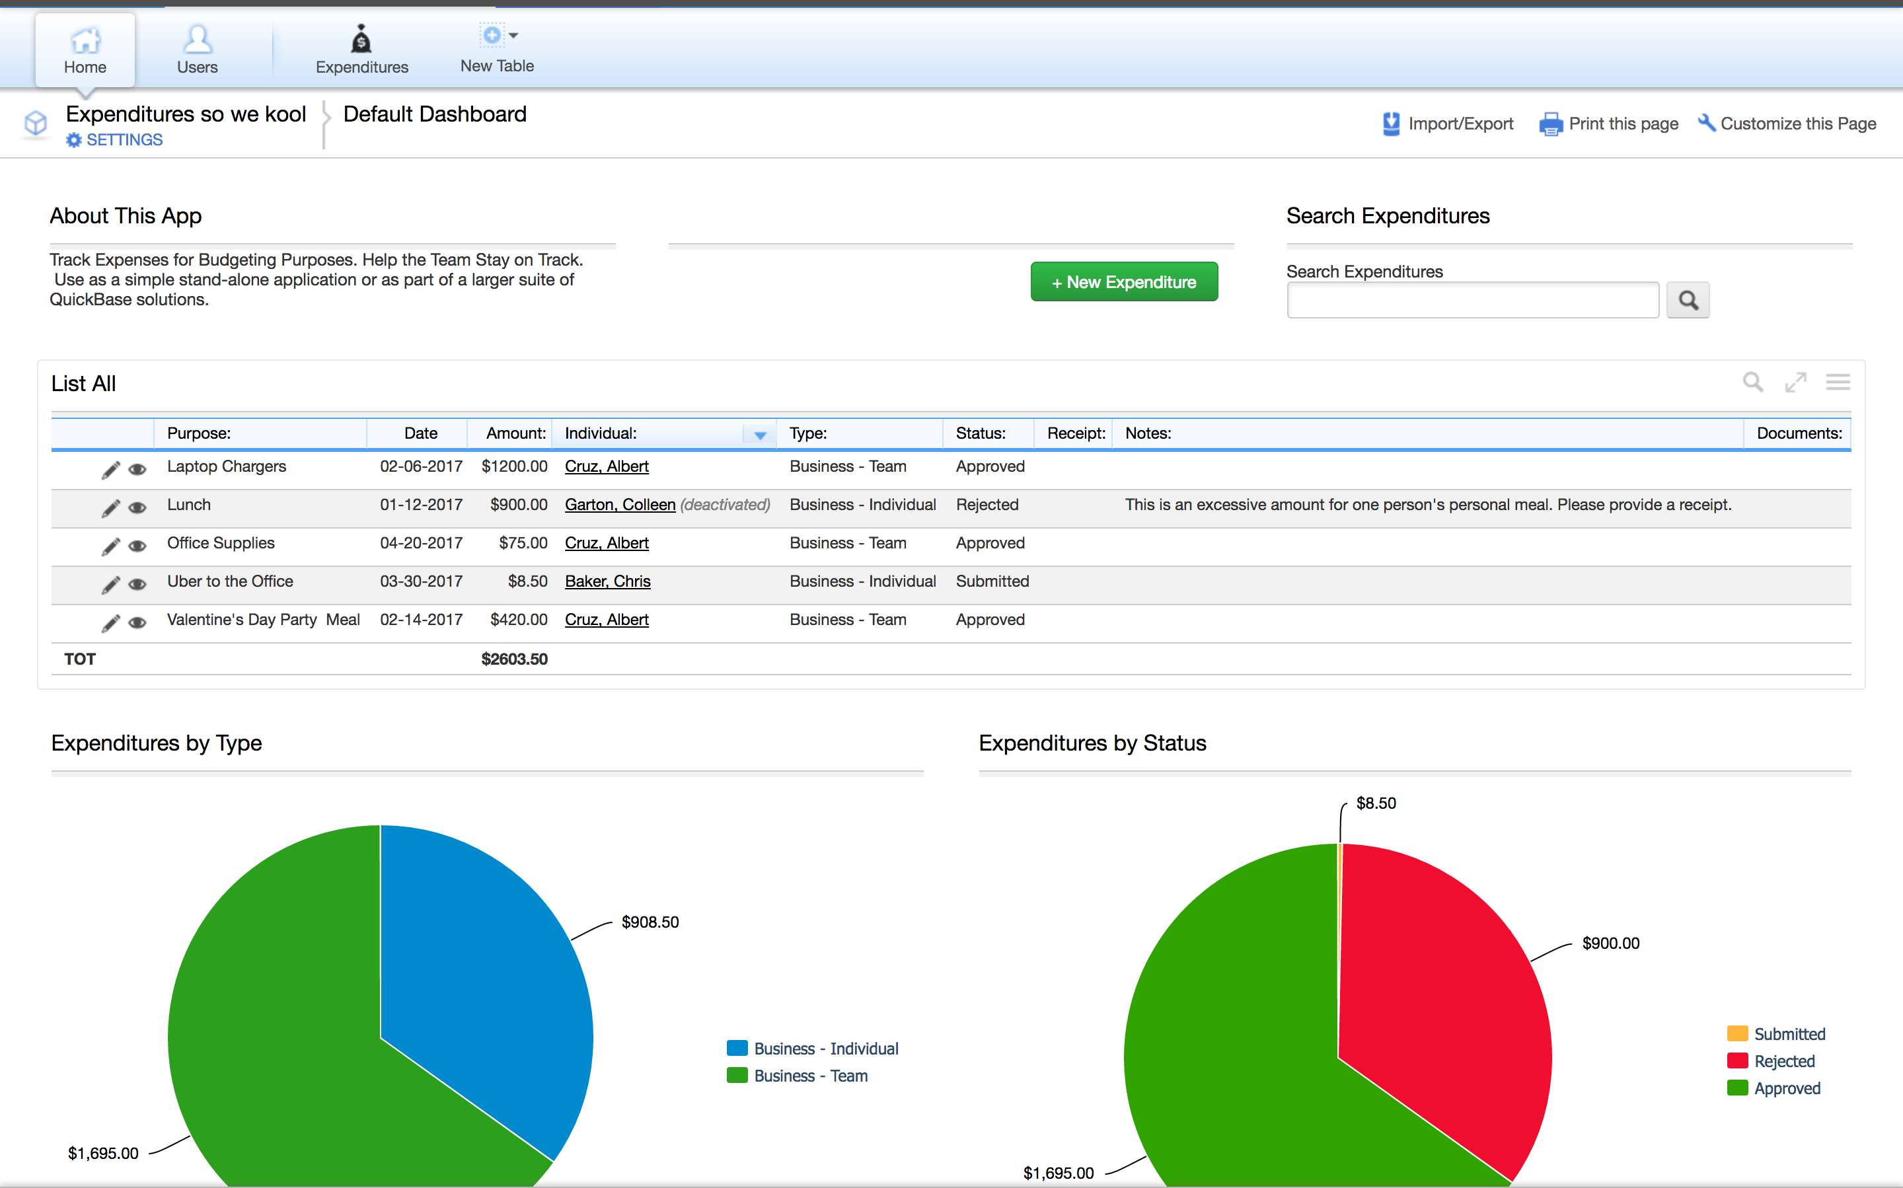Screen dimensions: 1903x1188
Task: Click the $2603.50 total amount
Action: click(x=514, y=659)
